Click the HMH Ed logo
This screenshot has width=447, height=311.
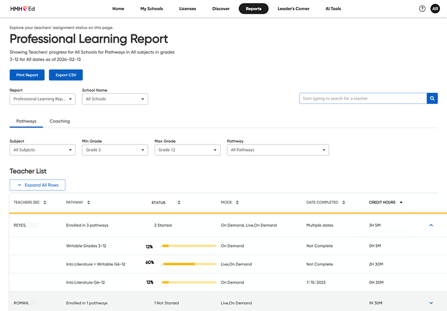(x=23, y=9)
